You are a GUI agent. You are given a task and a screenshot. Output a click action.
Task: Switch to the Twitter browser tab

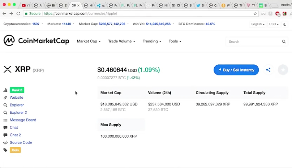tap(201, 6)
